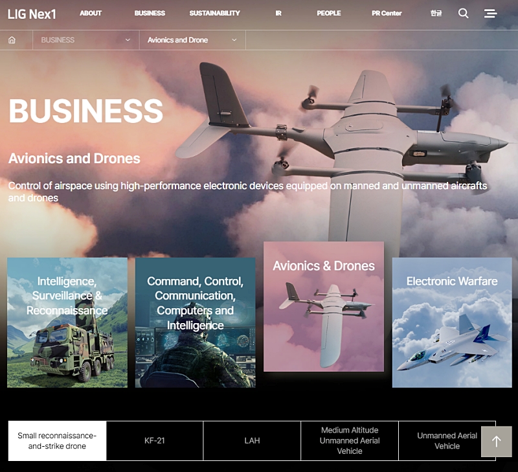
Task: Switch language to 한글
Action: pyautogui.click(x=436, y=13)
